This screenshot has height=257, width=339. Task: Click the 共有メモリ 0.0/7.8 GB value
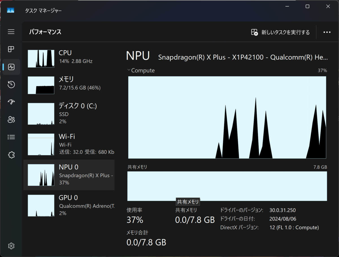click(x=195, y=220)
